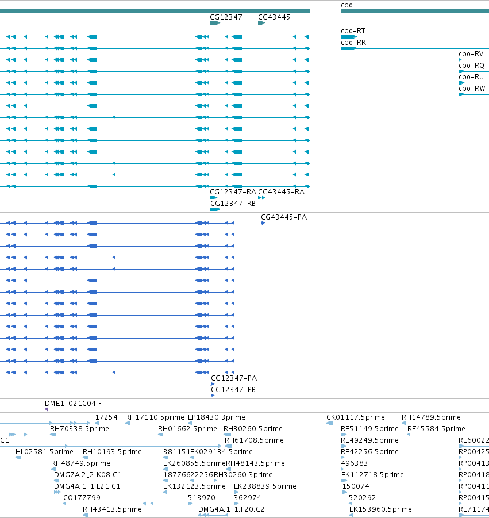Select the CG43445 gene feature
This screenshot has height=518, width=489.
[261, 23]
